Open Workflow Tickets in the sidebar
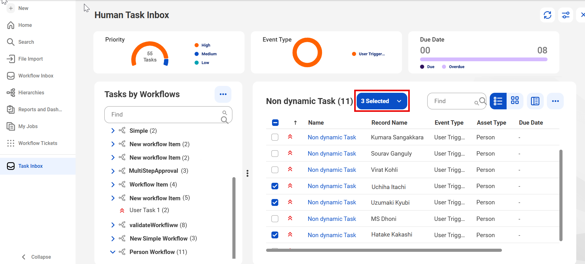 (38, 143)
